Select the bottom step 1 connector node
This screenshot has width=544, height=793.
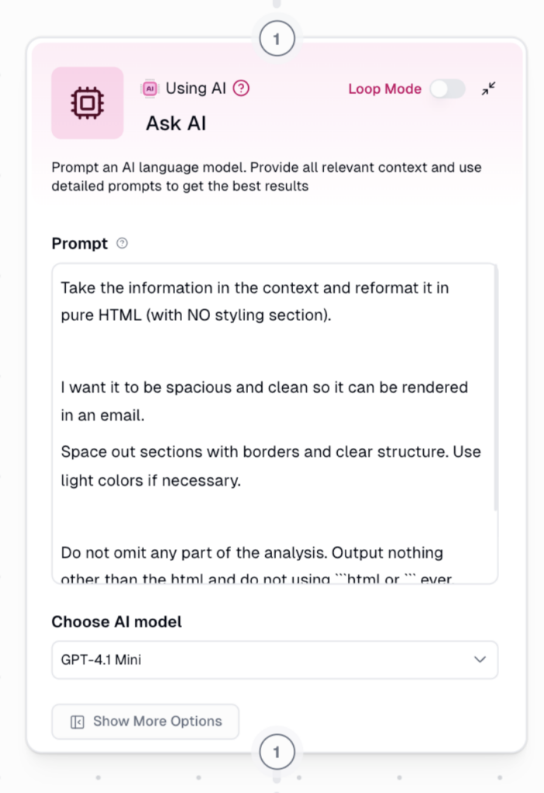pos(277,751)
